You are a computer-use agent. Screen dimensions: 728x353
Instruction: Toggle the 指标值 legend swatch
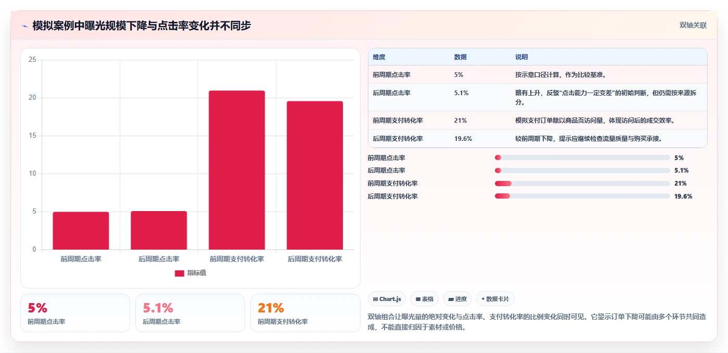pos(179,273)
